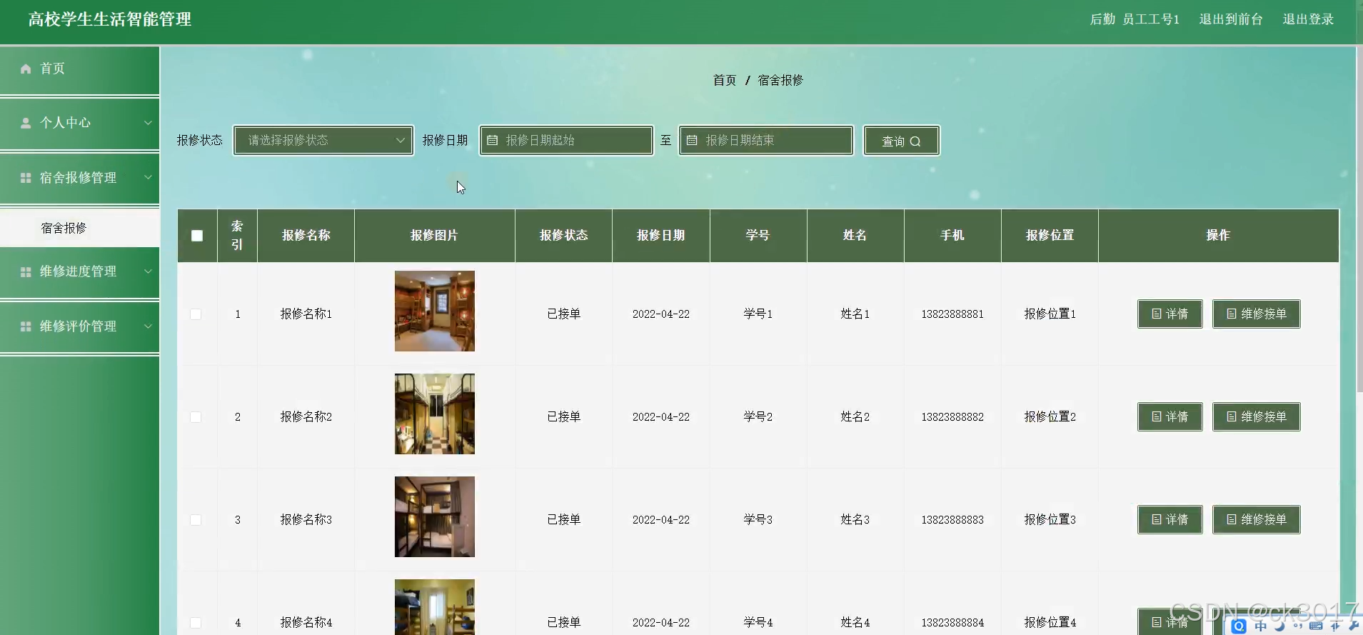Check the checkbox for row 报修名称1

pyautogui.click(x=196, y=314)
